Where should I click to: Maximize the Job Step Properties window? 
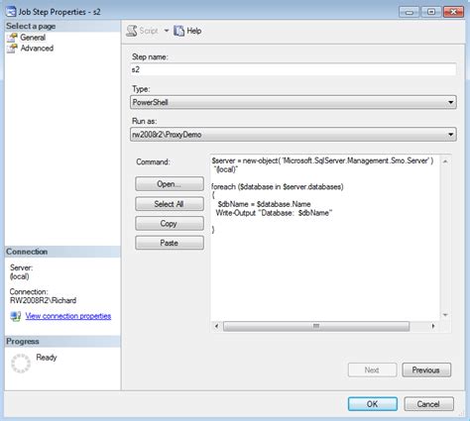[x=431, y=12]
